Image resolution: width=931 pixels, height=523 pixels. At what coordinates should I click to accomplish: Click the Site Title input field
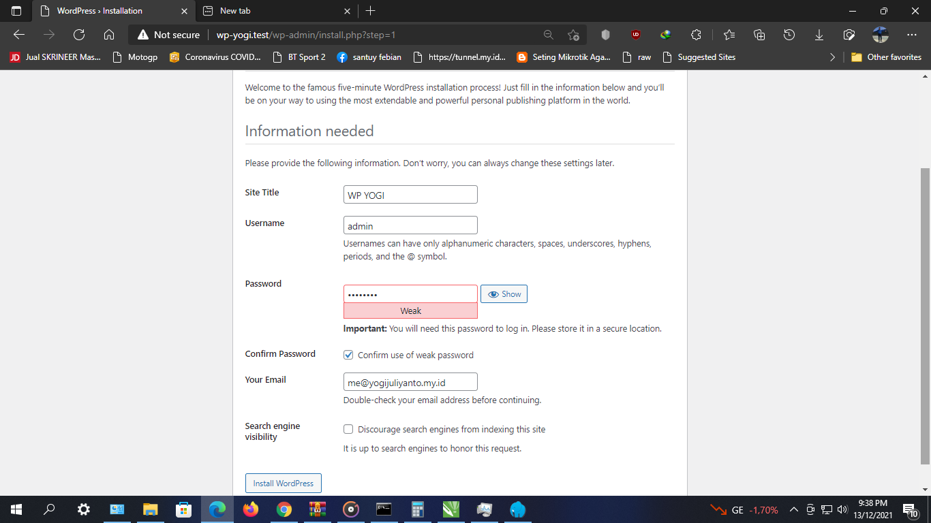coord(410,195)
